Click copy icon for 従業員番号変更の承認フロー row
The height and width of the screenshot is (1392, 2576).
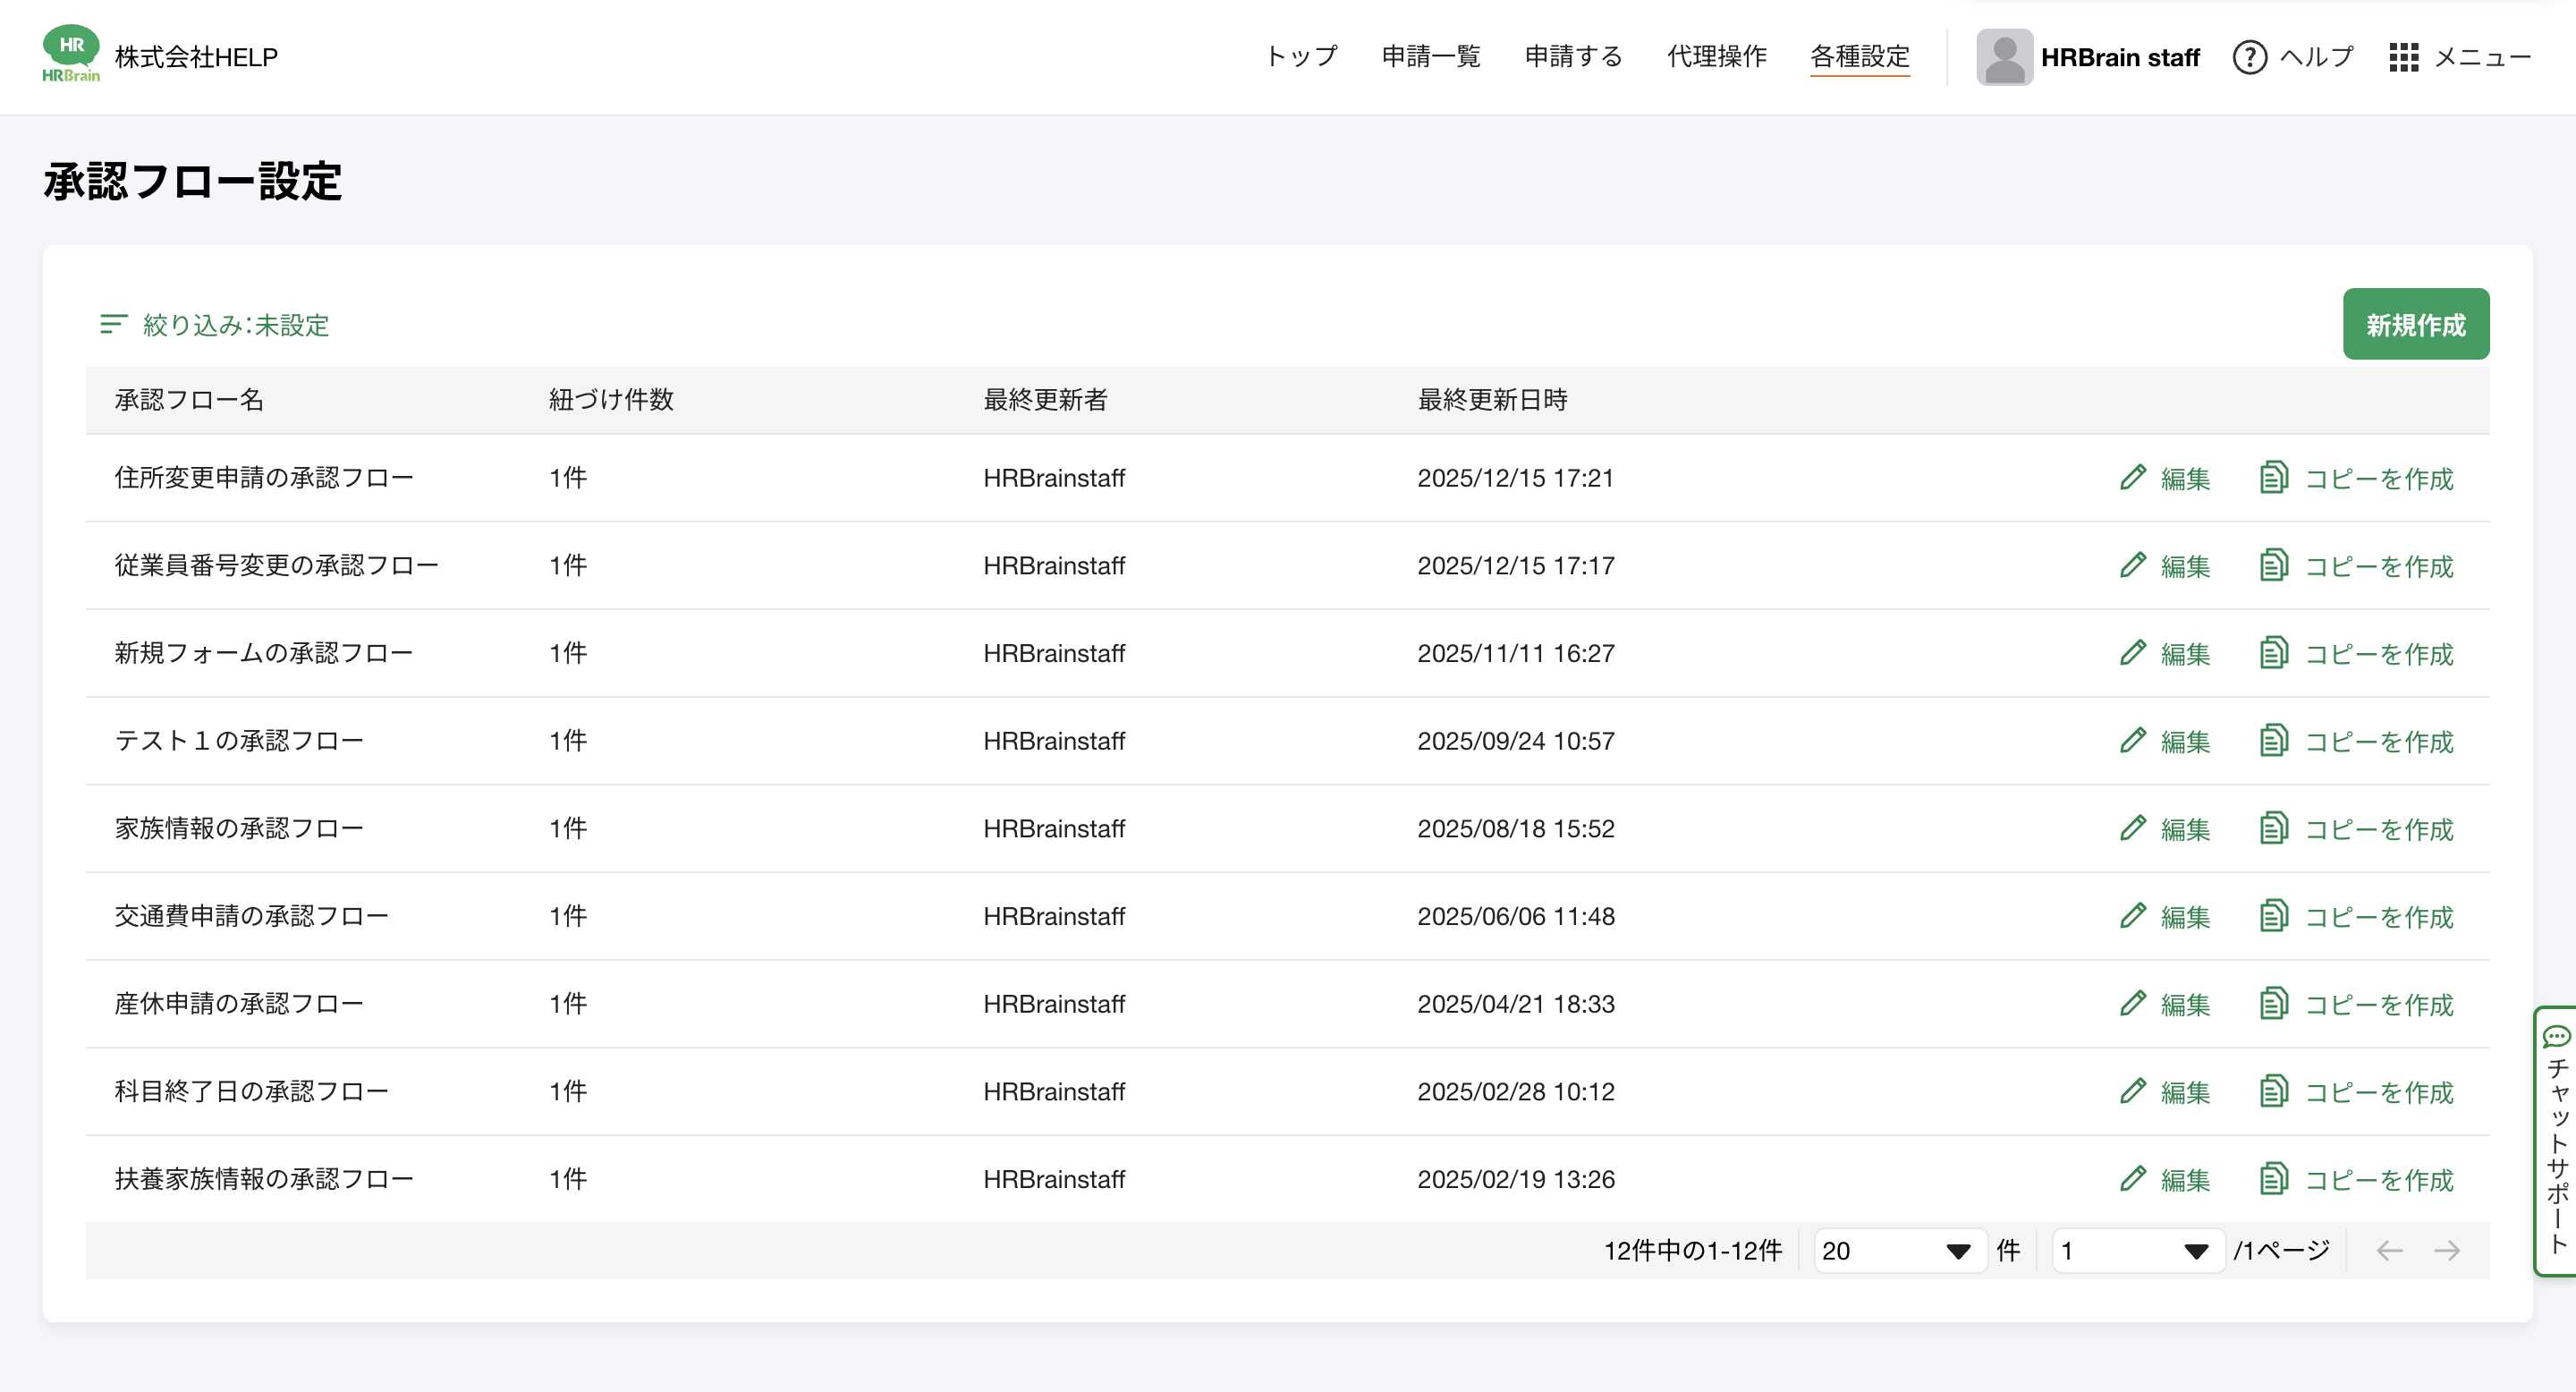pyautogui.click(x=2273, y=565)
